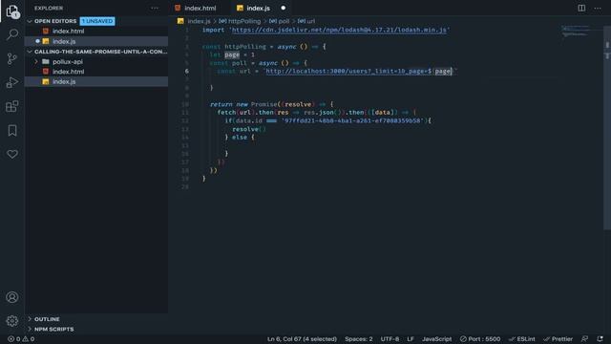Click Ln 6, Col 67 status entry
This screenshot has height=344, width=611.
[x=302, y=339]
